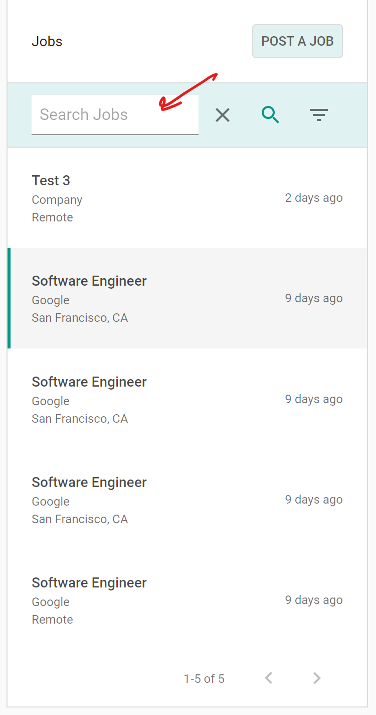
Task: Focus the Search Jobs input field
Action: click(115, 115)
